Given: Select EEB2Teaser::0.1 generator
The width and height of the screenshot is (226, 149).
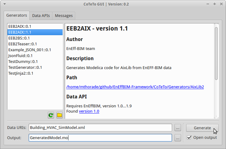Looking at the screenshot, I should point(35,44).
